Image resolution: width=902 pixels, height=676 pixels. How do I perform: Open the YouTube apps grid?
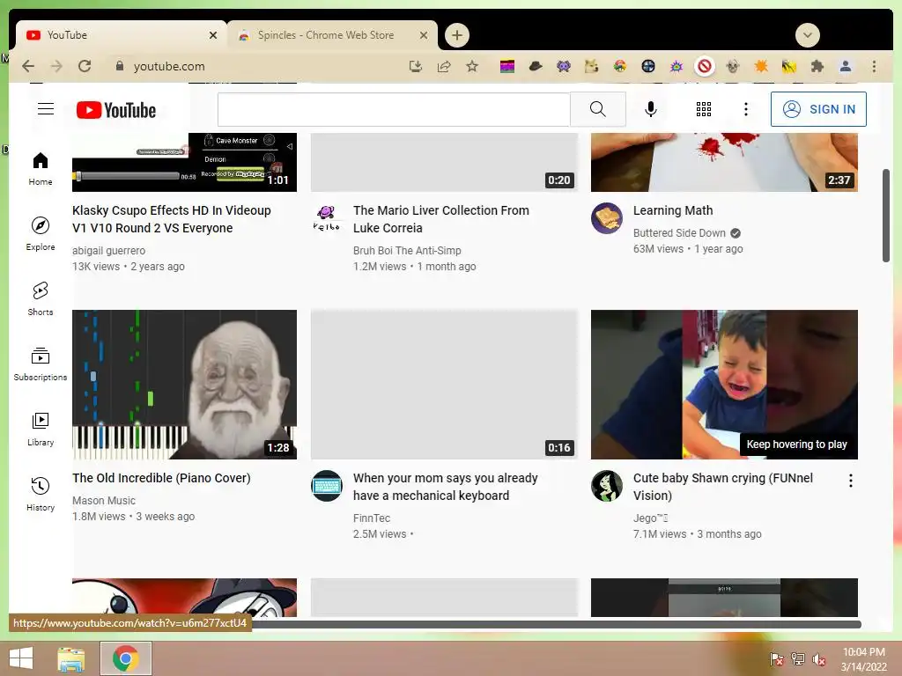click(704, 109)
